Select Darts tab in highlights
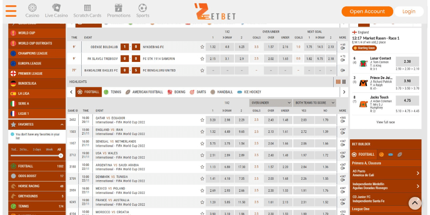 click(x=198, y=92)
